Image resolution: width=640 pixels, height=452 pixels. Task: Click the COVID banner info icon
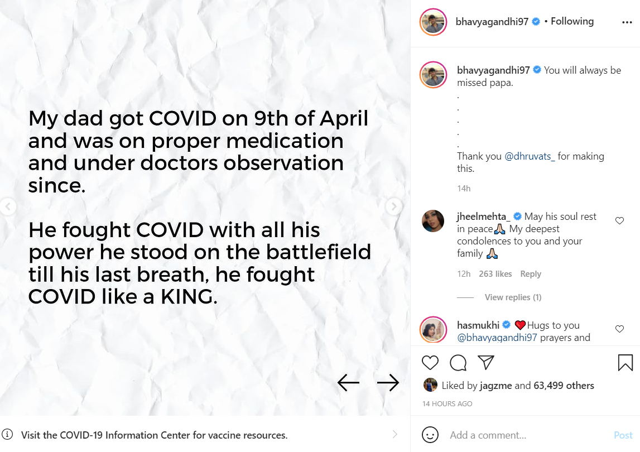coord(7,435)
